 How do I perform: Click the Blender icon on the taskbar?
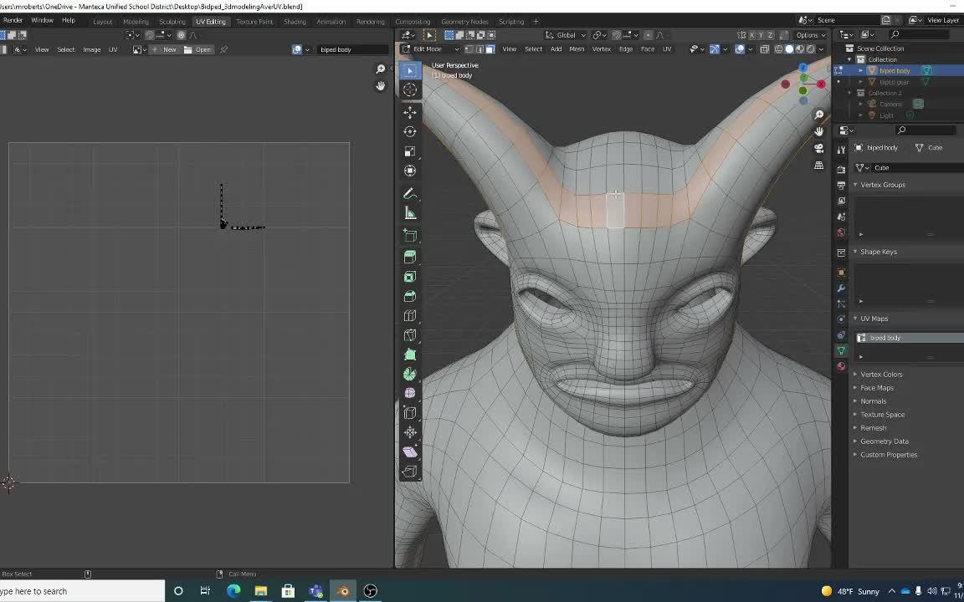click(x=343, y=591)
